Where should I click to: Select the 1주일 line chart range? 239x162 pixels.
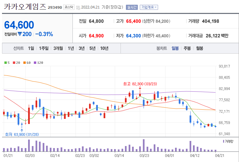coord(44,48)
